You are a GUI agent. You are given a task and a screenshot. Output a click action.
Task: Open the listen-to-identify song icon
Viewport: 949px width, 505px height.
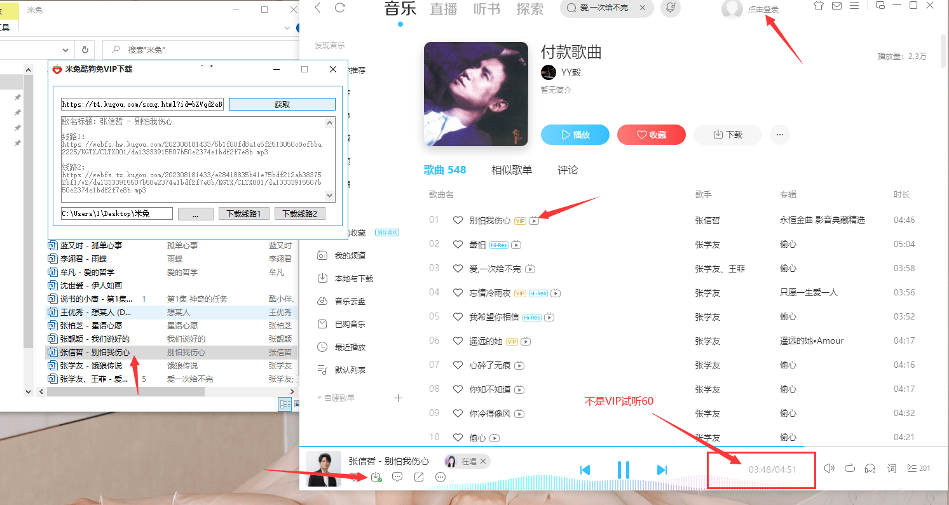tap(670, 8)
